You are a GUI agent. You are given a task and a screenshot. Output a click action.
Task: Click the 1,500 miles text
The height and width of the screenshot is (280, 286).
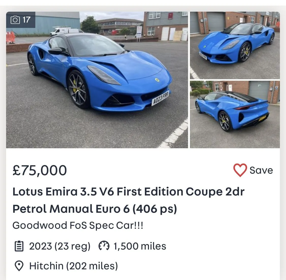click(x=140, y=246)
